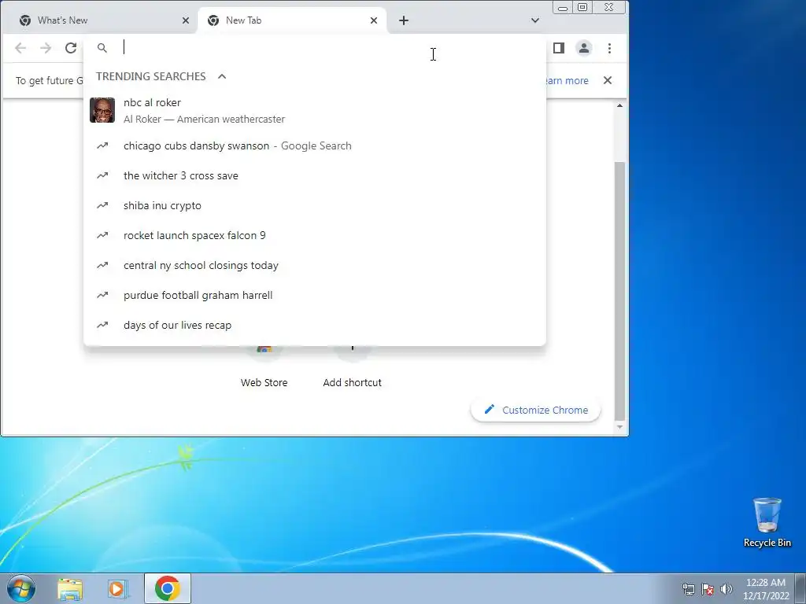Screen dimensions: 806x604
Task: Click the page scrollbar up arrow
Action: [620, 105]
